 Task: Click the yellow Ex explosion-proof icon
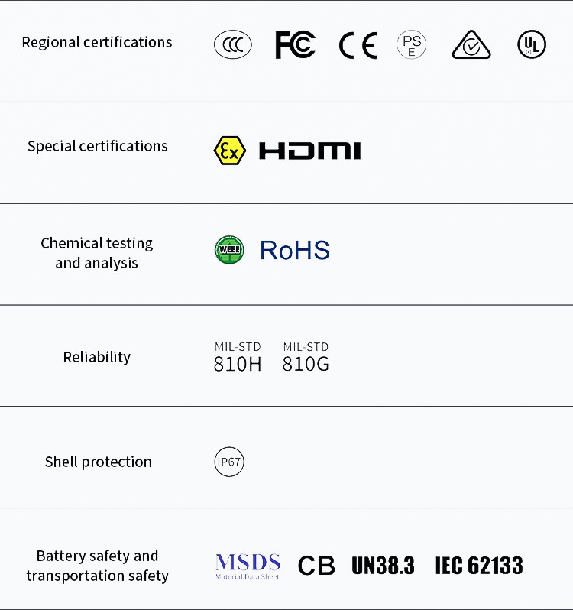click(229, 151)
